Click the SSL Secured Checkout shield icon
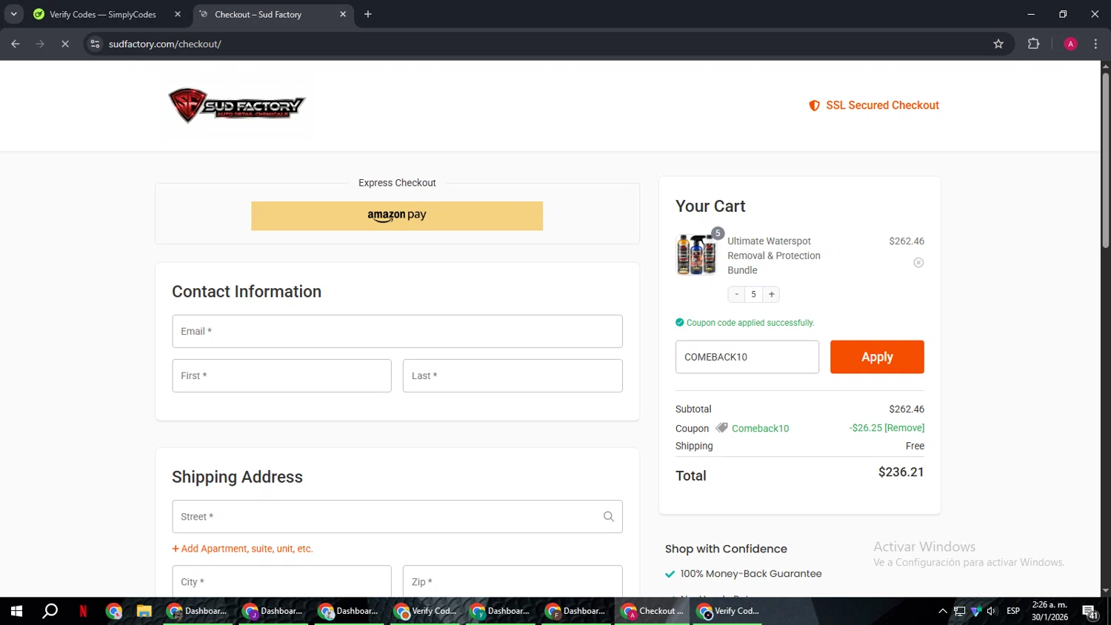 814,105
